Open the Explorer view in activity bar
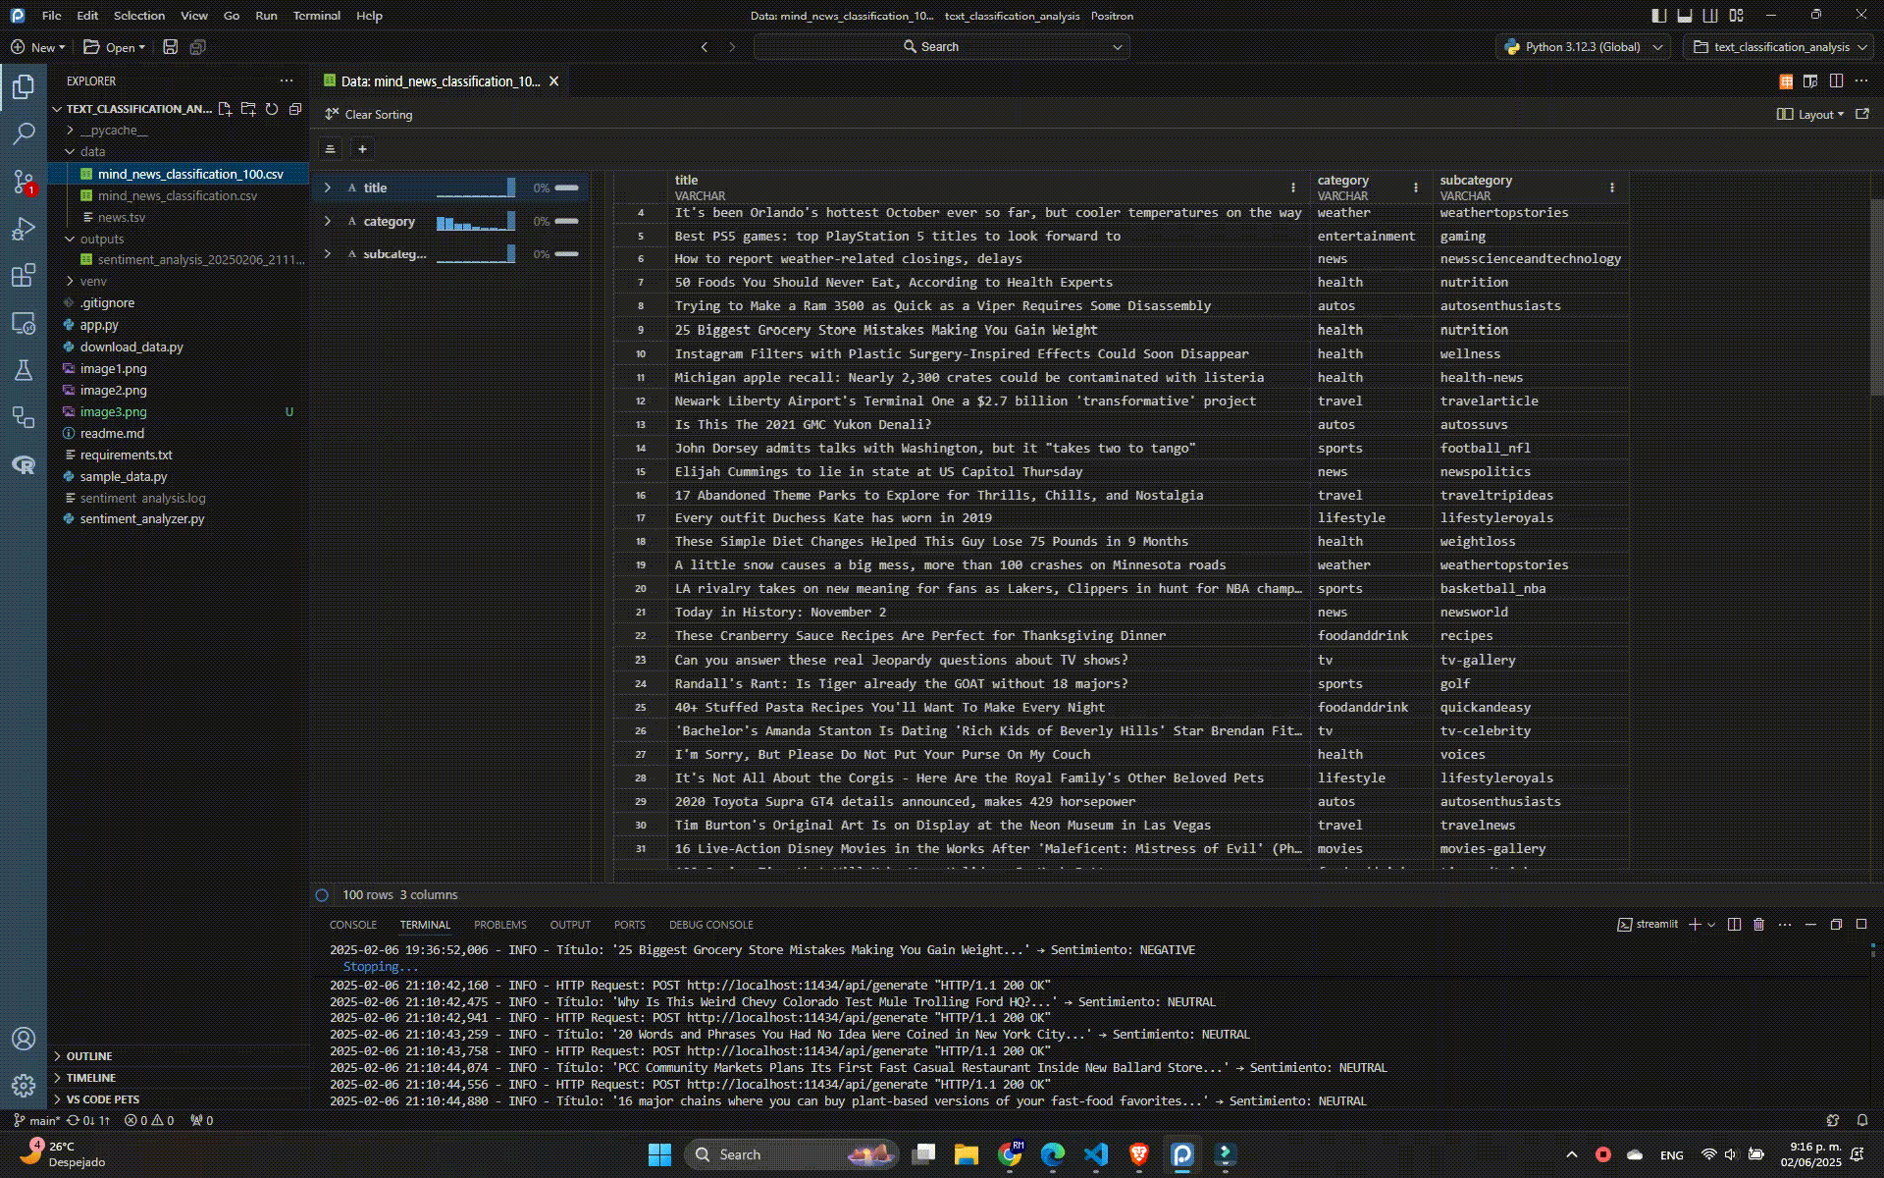Image resolution: width=1884 pixels, height=1178 pixels. (24, 87)
